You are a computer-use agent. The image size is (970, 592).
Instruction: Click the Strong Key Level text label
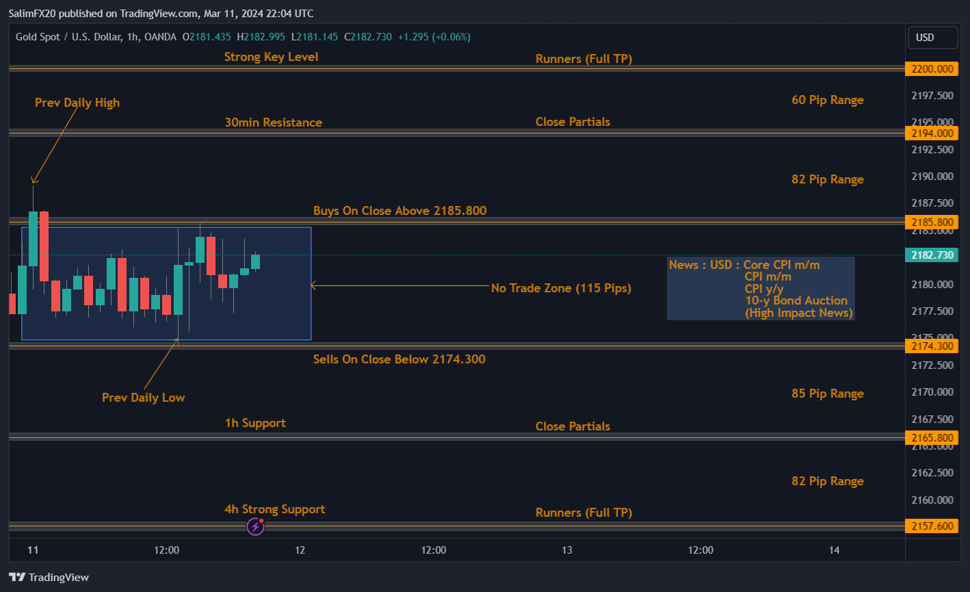click(x=271, y=57)
